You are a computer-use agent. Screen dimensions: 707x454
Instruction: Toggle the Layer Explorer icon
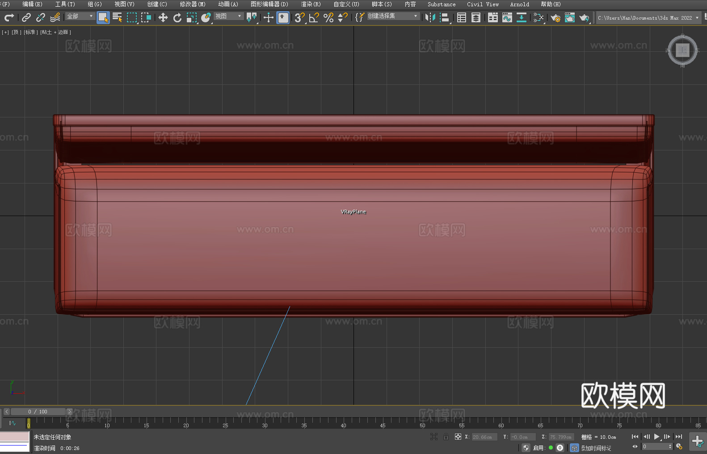[476, 17]
